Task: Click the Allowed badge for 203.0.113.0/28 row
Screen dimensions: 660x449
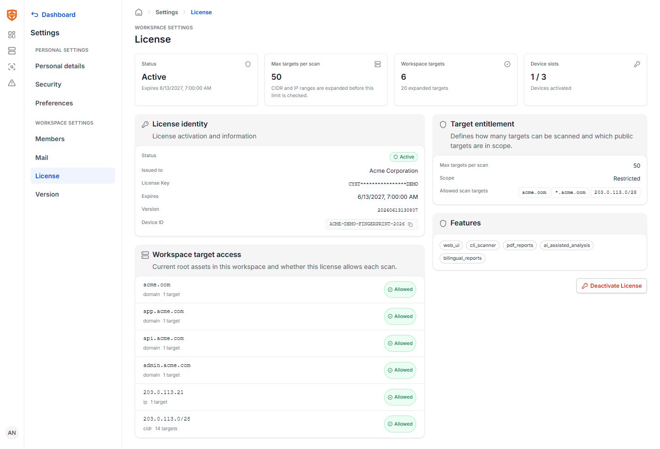Action: pos(400,424)
